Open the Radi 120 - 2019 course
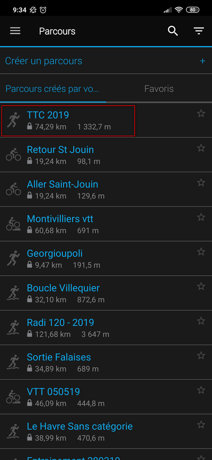This screenshot has width=212, height=460. coord(106,328)
